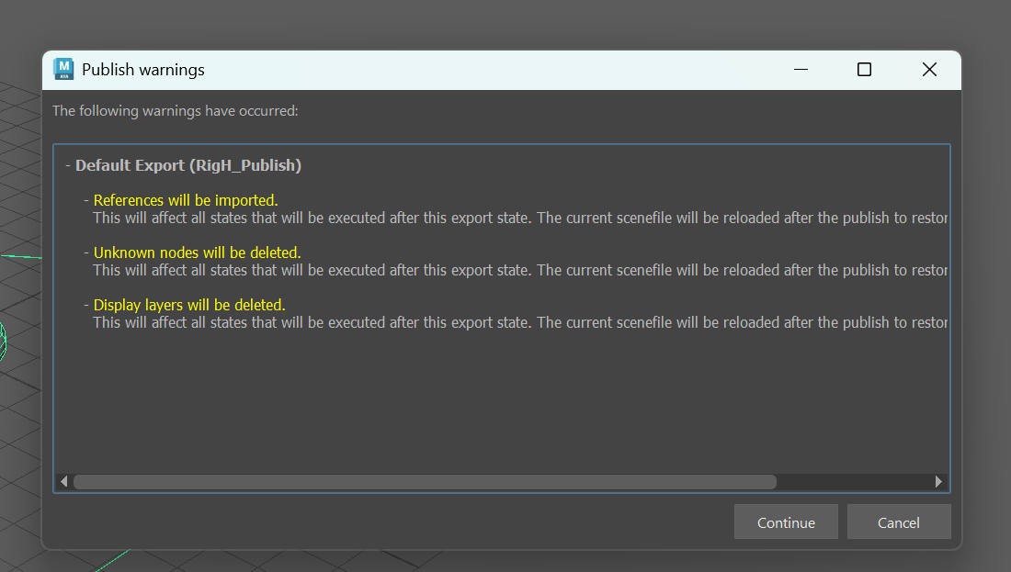Image resolution: width=1011 pixels, height=572 pixels.
Task: Close the Publish warnings dialog
Action: pos(929,70)
